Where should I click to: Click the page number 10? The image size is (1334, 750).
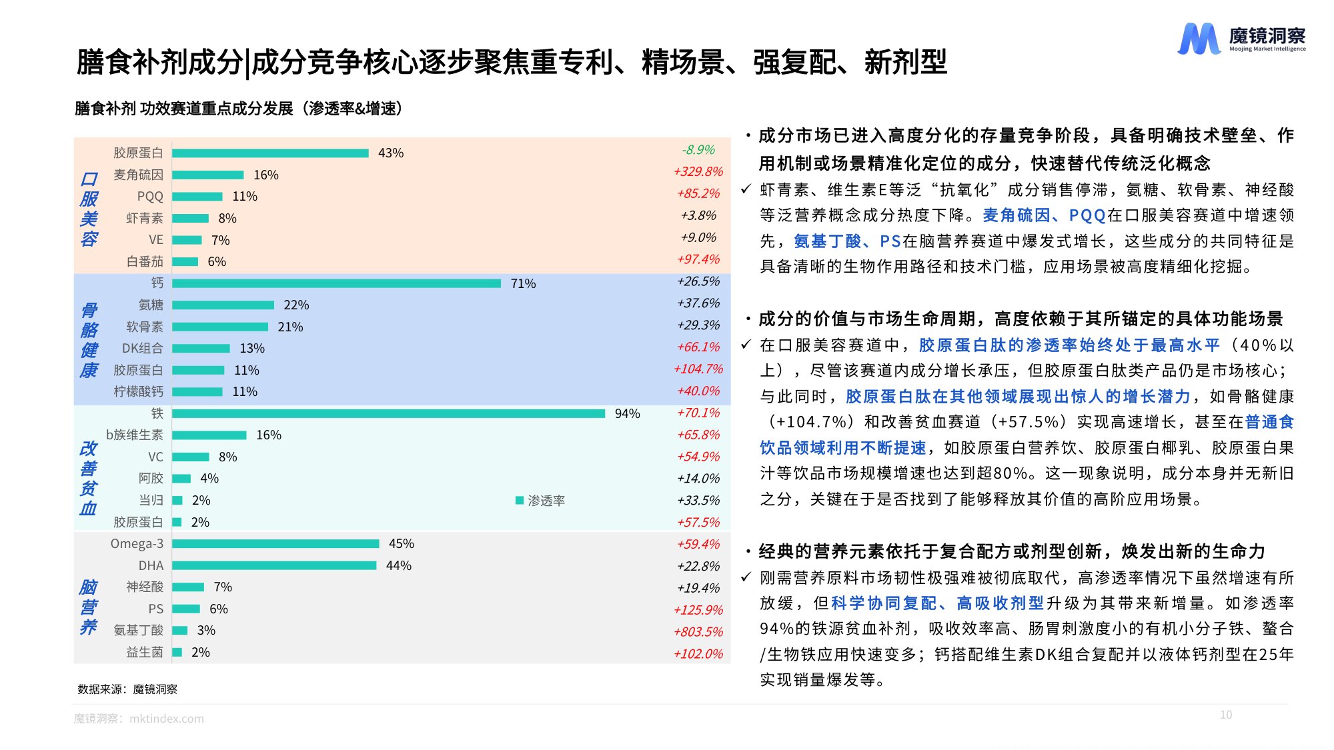pyautogui.click(x=1226, y=715)
